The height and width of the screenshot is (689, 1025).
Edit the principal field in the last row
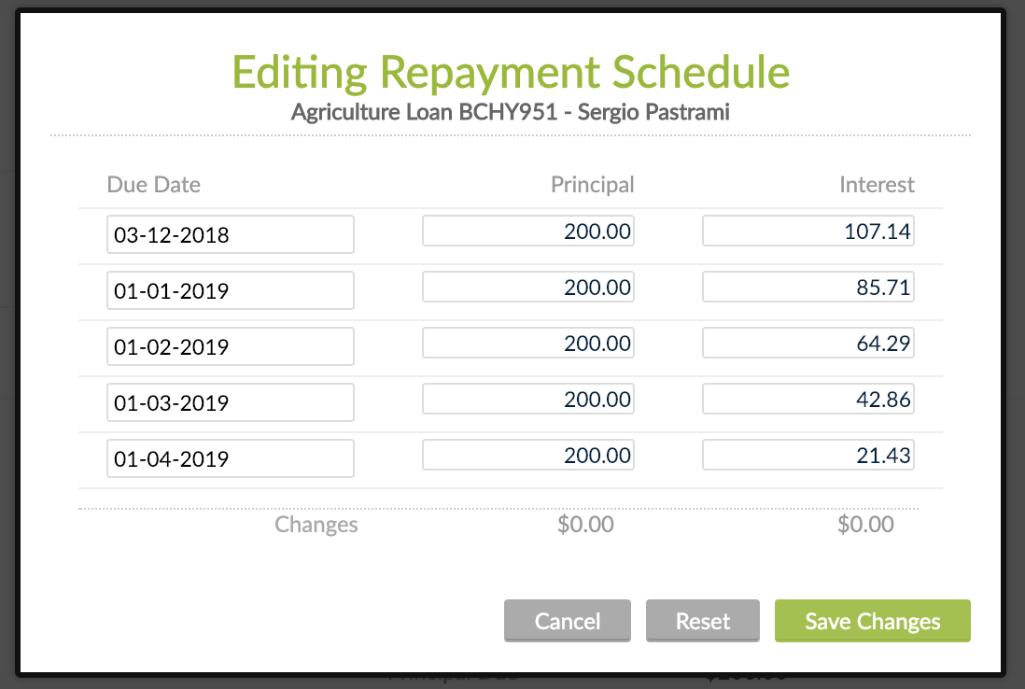(527, 455)
